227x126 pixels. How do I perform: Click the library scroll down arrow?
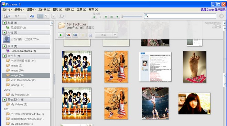pyautogui.click(x=225, y=84)
